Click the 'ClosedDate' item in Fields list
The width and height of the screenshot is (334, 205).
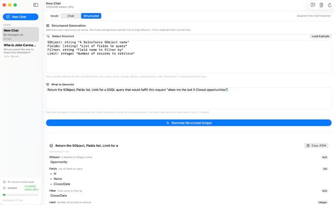click(x=62, y=184)
